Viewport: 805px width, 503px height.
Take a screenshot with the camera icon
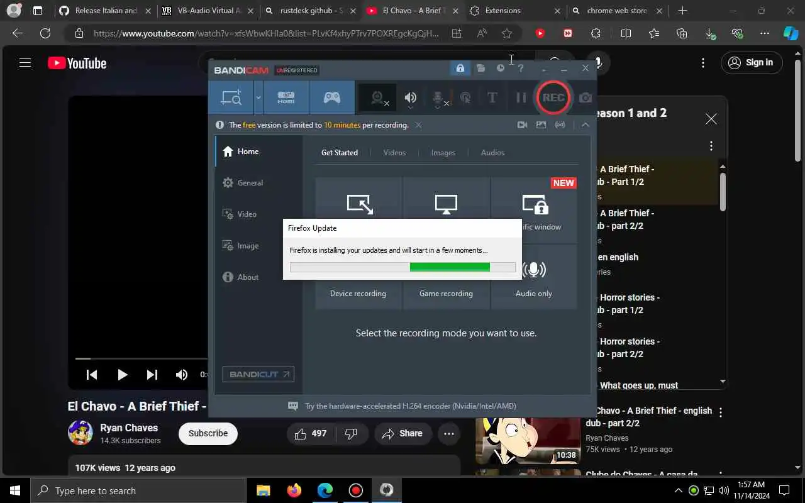tap(586, 97)
